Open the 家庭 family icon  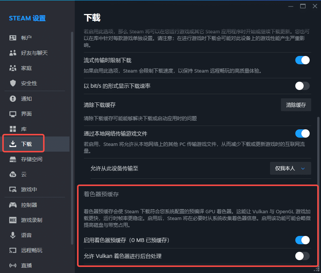13,68
